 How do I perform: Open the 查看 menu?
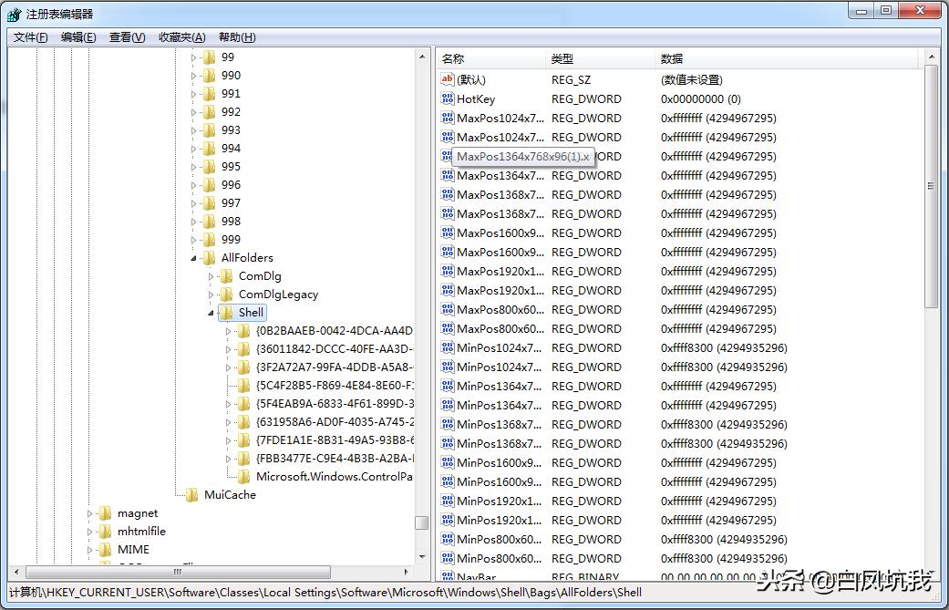coord(124,37)
